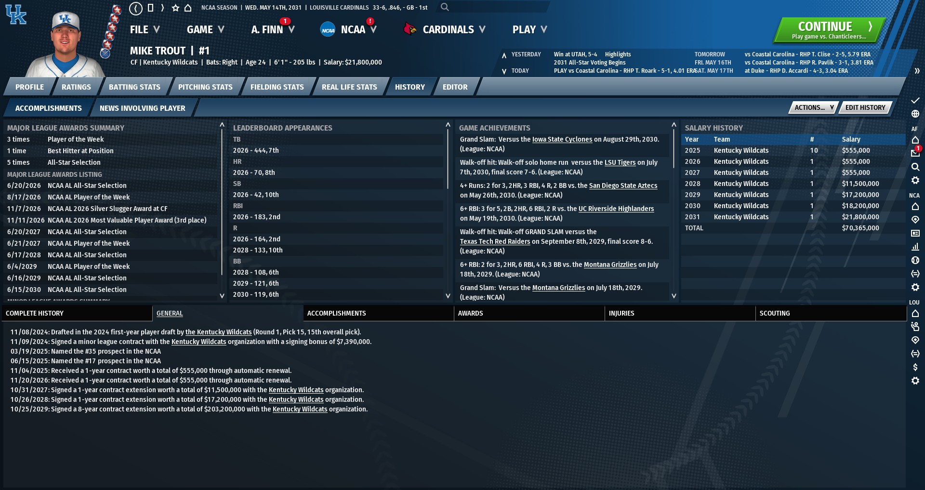
Task: Open the BATTING STATS tab
Action: click(x=134, y=87)
